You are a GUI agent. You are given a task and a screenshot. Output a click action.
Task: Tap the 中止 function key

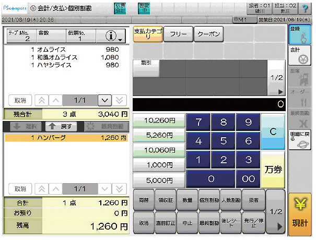[187, 223]
